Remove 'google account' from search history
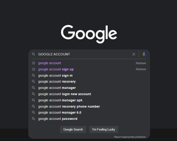The width and height of the screenshot is (177, 141). tap(141, 63)
